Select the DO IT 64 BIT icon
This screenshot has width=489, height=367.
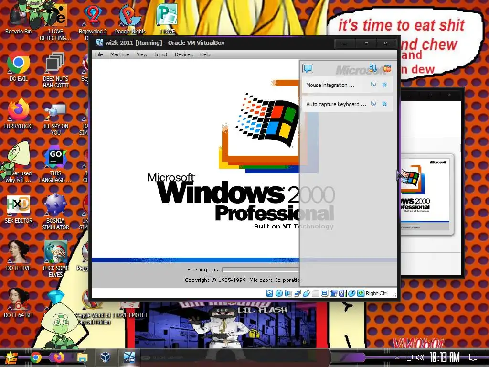[19, 302]
